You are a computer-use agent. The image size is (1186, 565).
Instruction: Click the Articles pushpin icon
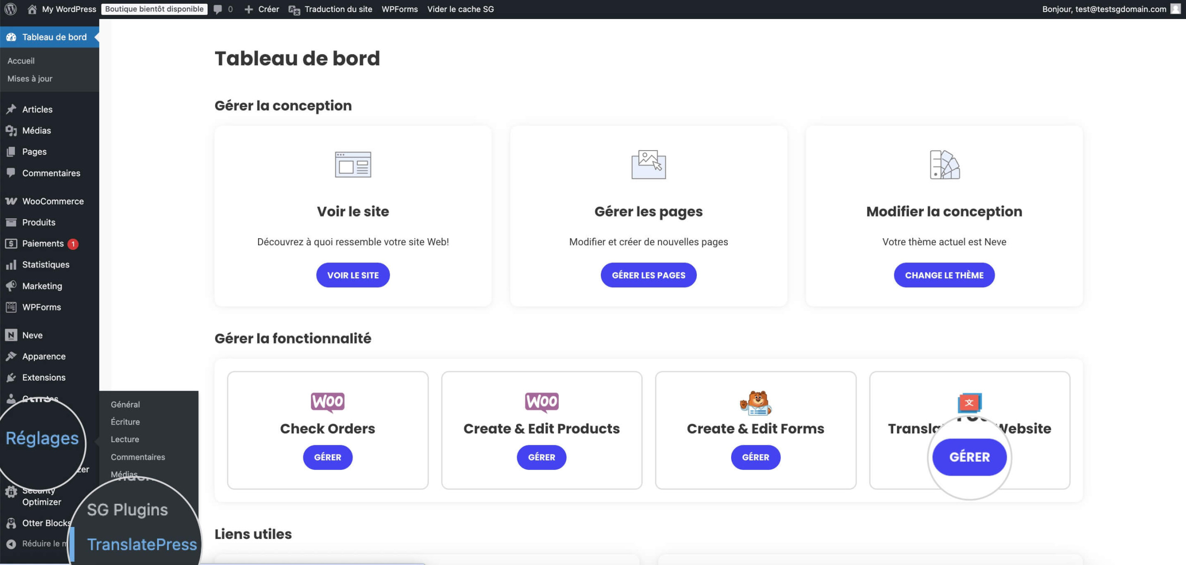[x=11, y=109]
